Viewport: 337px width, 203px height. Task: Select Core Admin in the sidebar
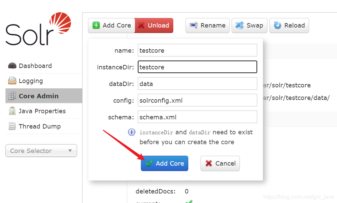click(44, 96)
